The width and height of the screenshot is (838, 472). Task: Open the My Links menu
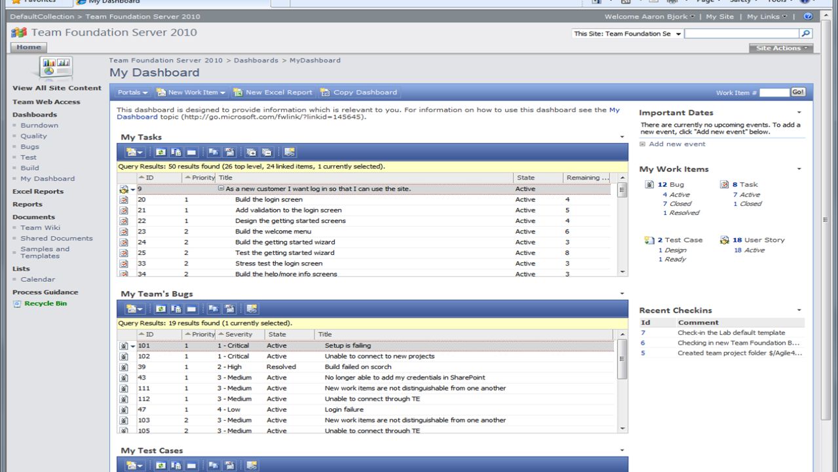(x=767, y=16)
